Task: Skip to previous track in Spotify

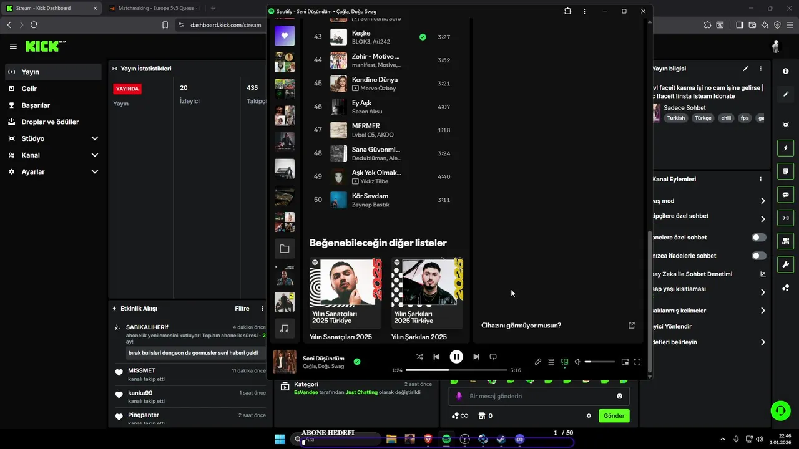Action: tap(437, 357)
